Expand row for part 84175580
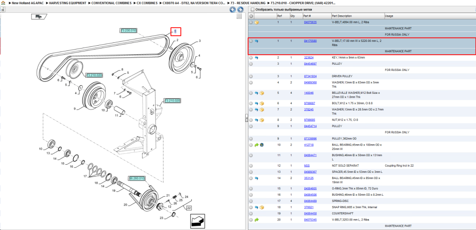Screen dimensions: 476x230 tap(251, 41)
